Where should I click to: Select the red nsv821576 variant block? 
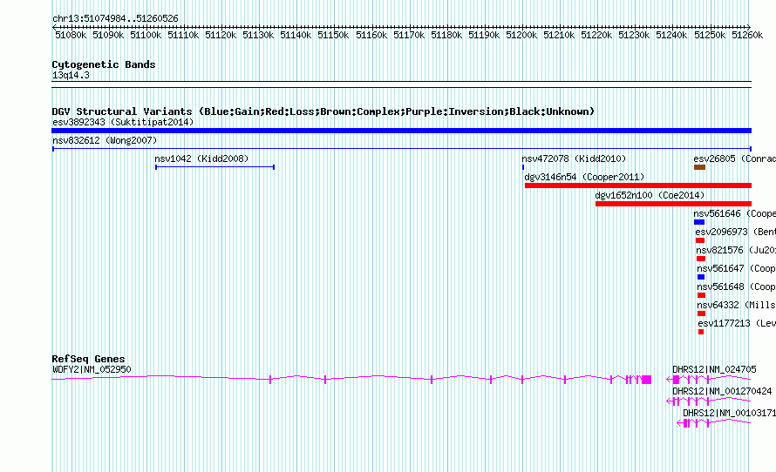(x=701, y=259)
